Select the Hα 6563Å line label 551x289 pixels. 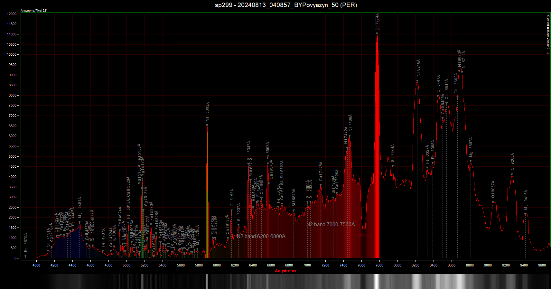click(268, 151)
